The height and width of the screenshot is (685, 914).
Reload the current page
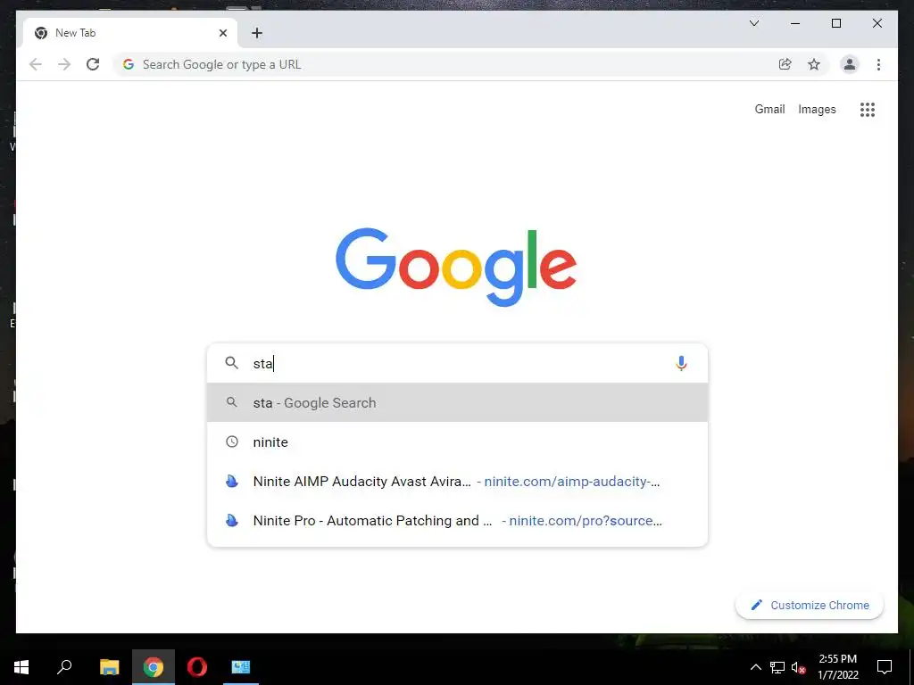tap(93, 64)
